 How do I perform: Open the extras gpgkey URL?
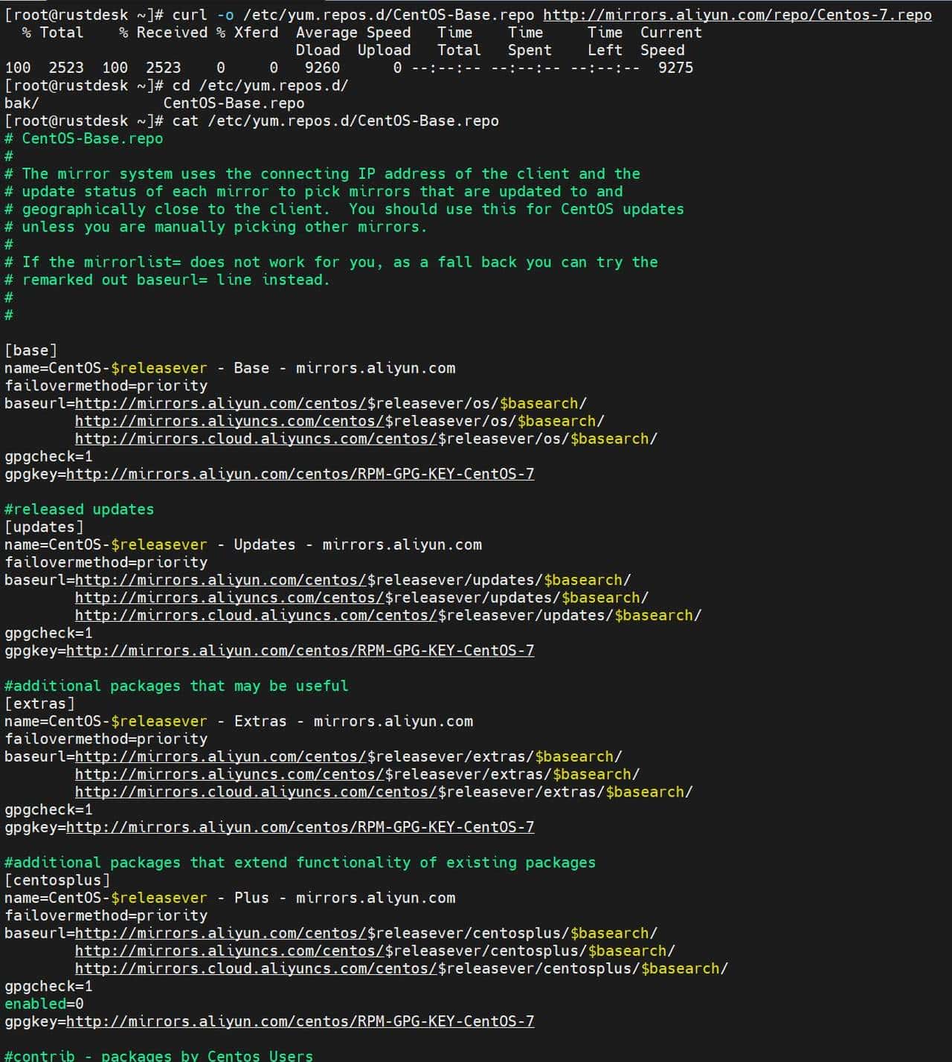tap(297, 827)
